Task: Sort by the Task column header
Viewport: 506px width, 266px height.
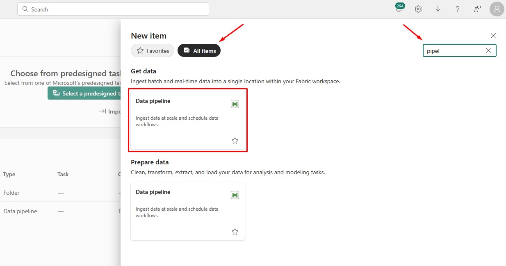Action: (x=63, y=174)
